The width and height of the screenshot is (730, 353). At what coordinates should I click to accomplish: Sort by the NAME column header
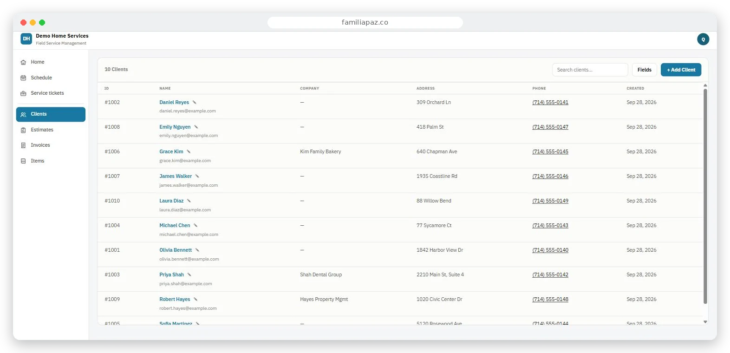pyautogui.click(x=165, y=88)
